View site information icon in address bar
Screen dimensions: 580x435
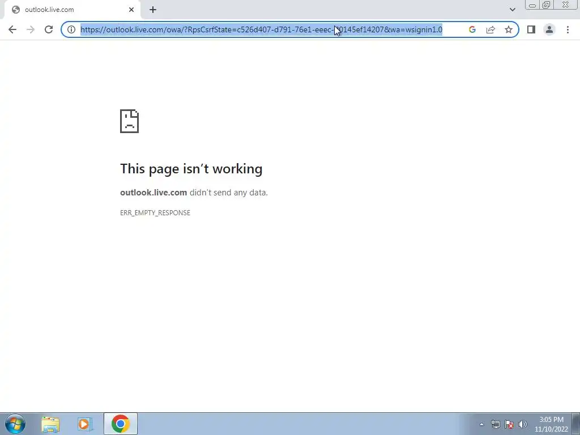tap(71, 29)
